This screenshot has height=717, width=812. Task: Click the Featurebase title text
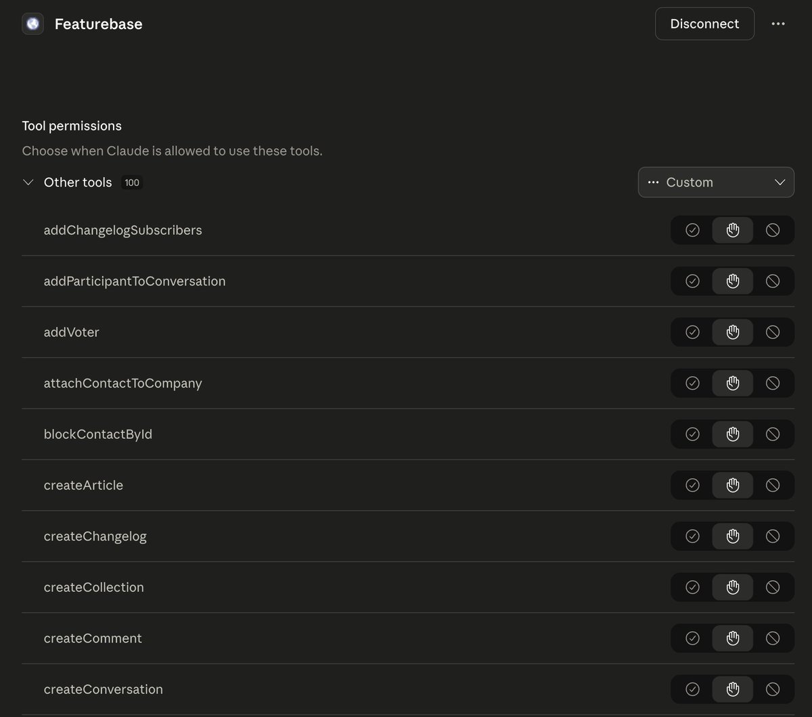(98, 24)
